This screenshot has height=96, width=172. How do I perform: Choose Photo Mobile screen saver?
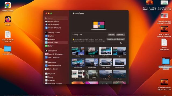tap(106, 62)
